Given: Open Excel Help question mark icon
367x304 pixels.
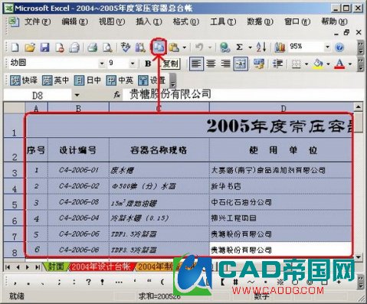Looking at the screenshot, I should pyautogui.click(x=339, y=47).
